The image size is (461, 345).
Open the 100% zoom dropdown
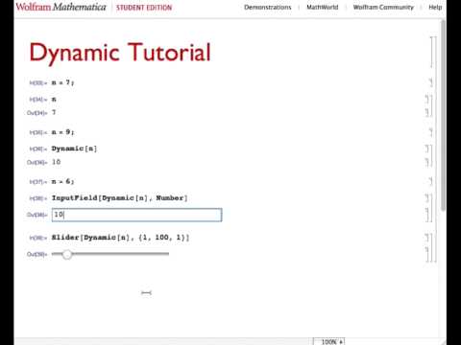pyautogui.click(x=328, y=341)
